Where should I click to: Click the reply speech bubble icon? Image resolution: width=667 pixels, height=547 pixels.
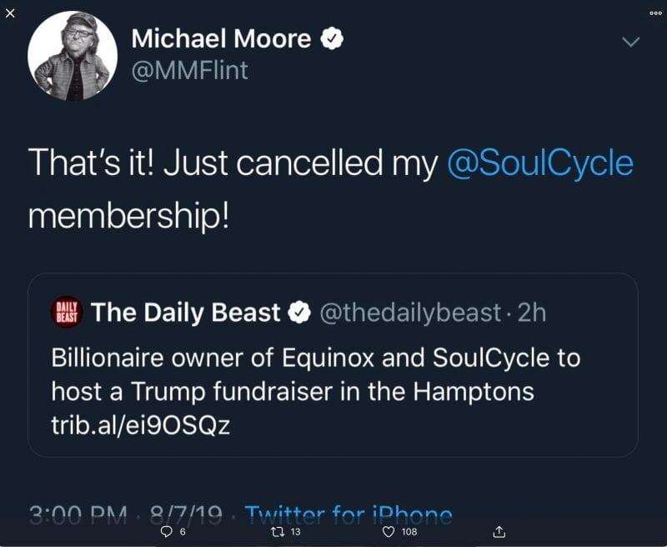[x=163, y=531]
